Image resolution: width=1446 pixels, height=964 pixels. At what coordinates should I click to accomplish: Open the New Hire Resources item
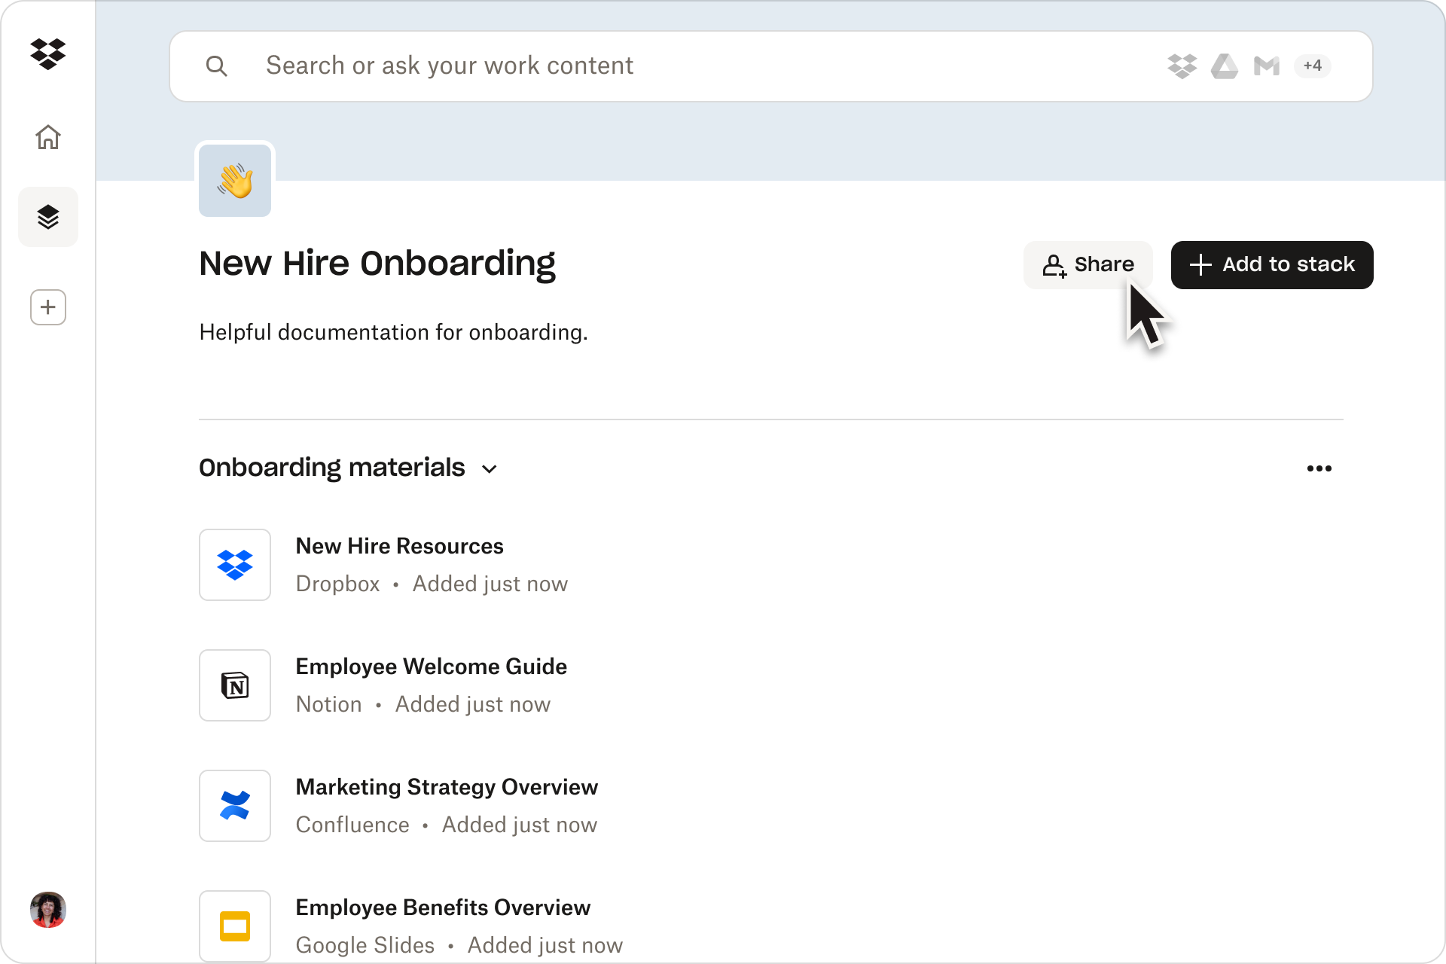click(399, 546)
